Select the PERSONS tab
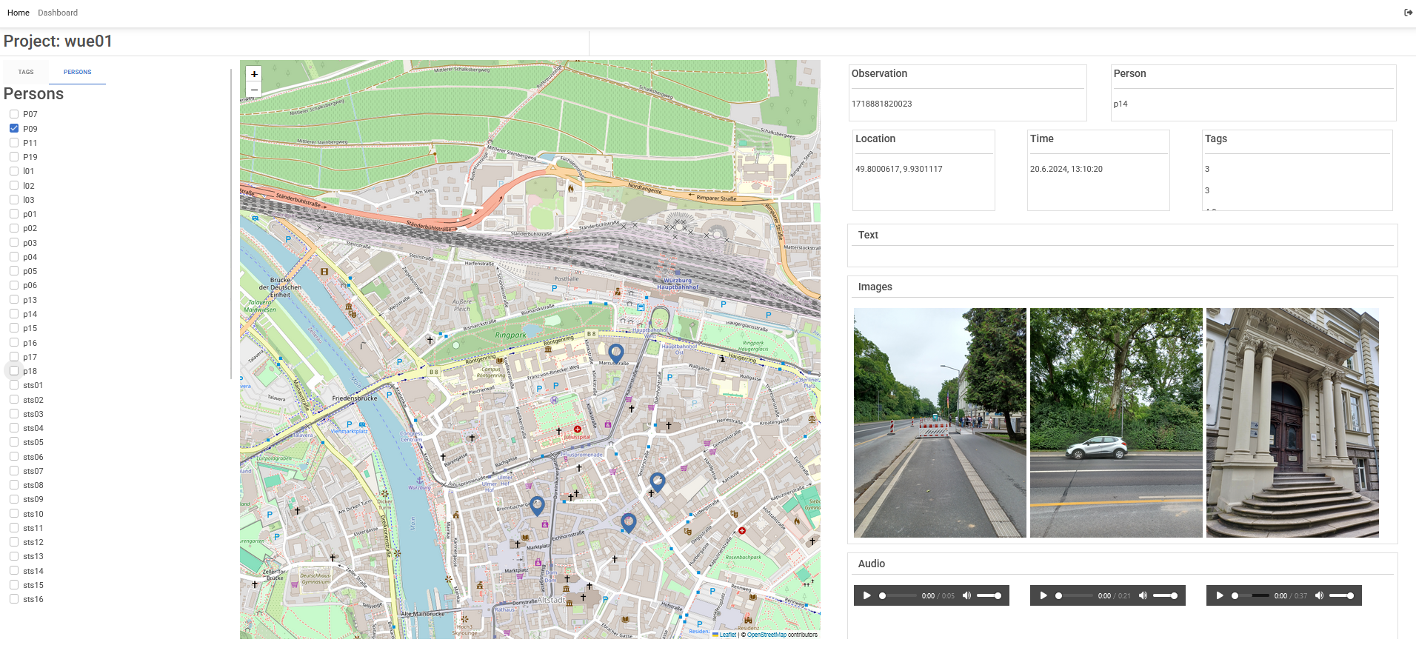Viewport: 1416px width, 665px height. click(x=78, y=72)
